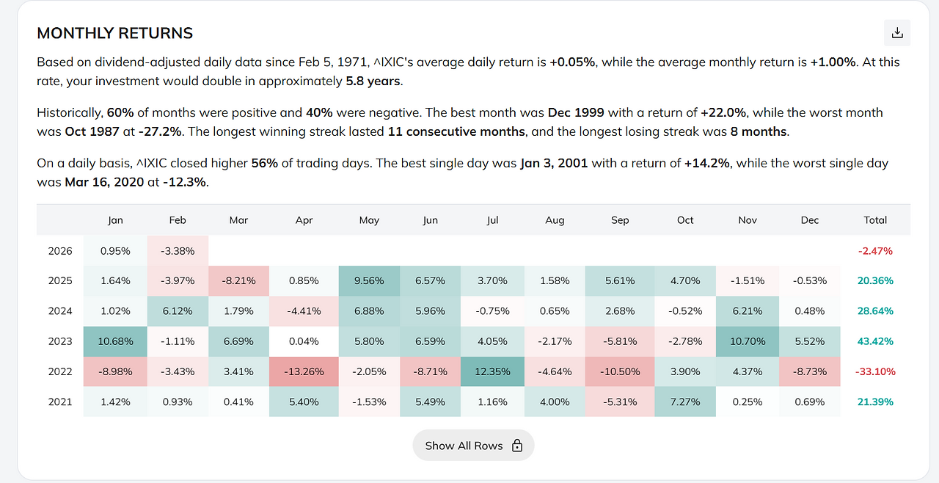The width and height of the screenshot is (939, 483).
Task: Click the MONTHLY RETURNS section heading
Action: coord(115,33)
